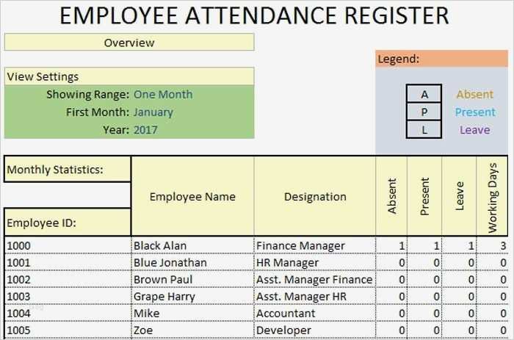The height and width of the screenshot is (340, 514).
Task: Click the Asst. Manager Finance cell
Action: point(315,279)
